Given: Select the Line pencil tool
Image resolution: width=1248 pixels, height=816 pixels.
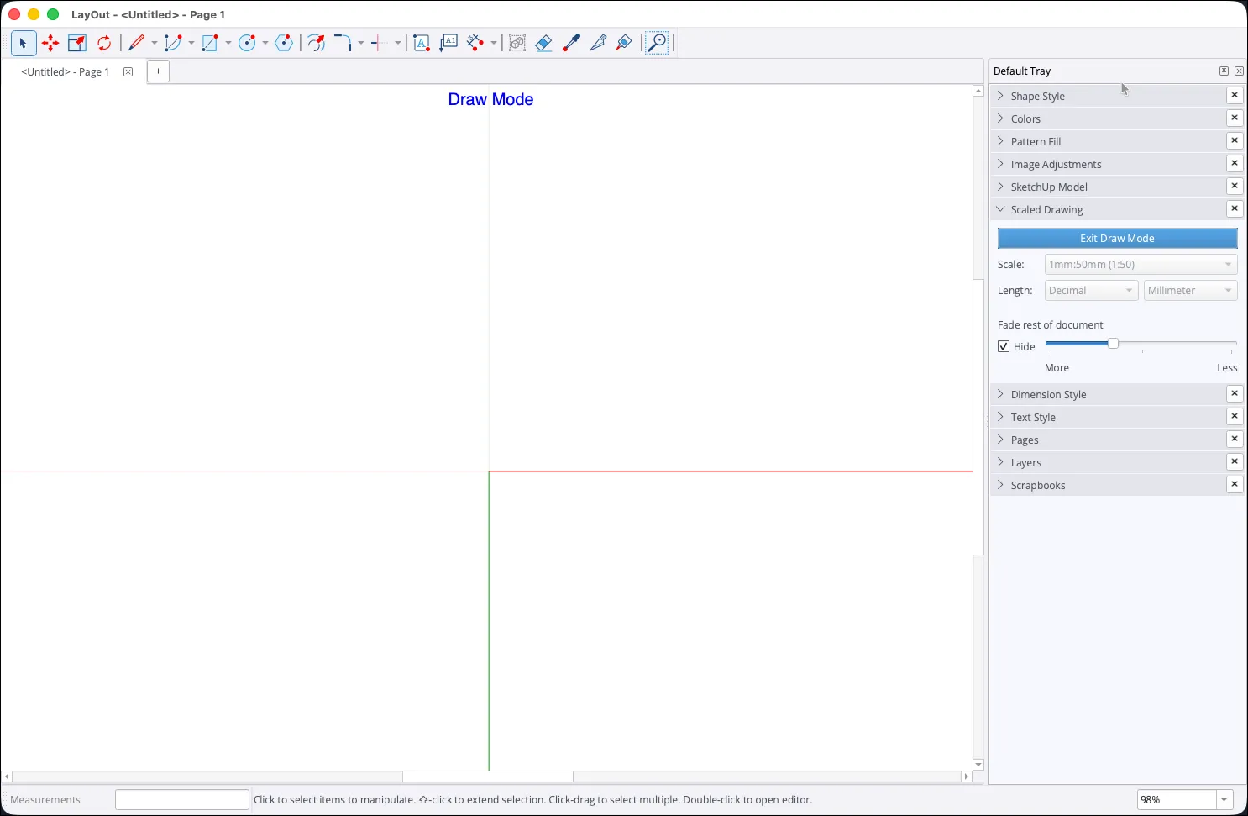Looking at the screenshot, I should click(x=137, y=43).
